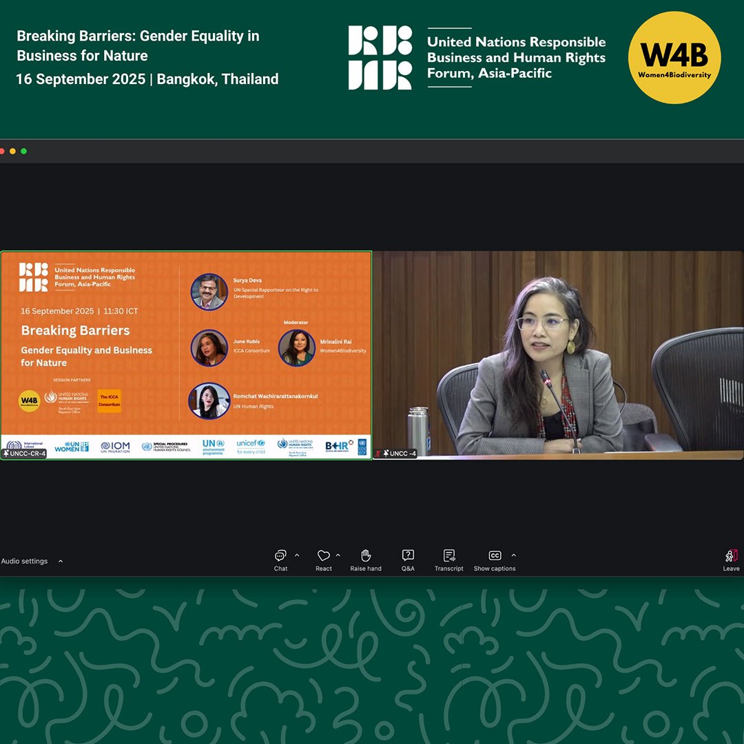Viewport: 744px width, 744px height.
Task: Click the W4B Women4Biodiversity yellow logo
Action: 674,57
